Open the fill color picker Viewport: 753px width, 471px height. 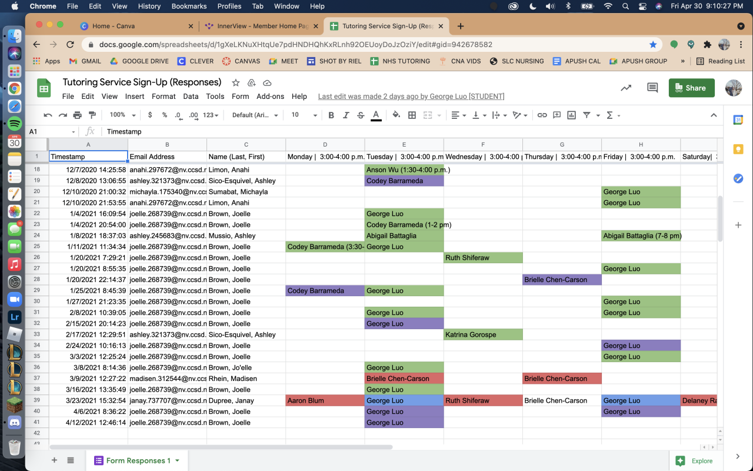[396, 115]
